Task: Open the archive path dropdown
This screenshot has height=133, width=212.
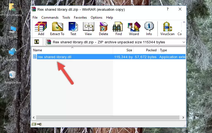Action: pyautogui.click(x=184, y=42)
